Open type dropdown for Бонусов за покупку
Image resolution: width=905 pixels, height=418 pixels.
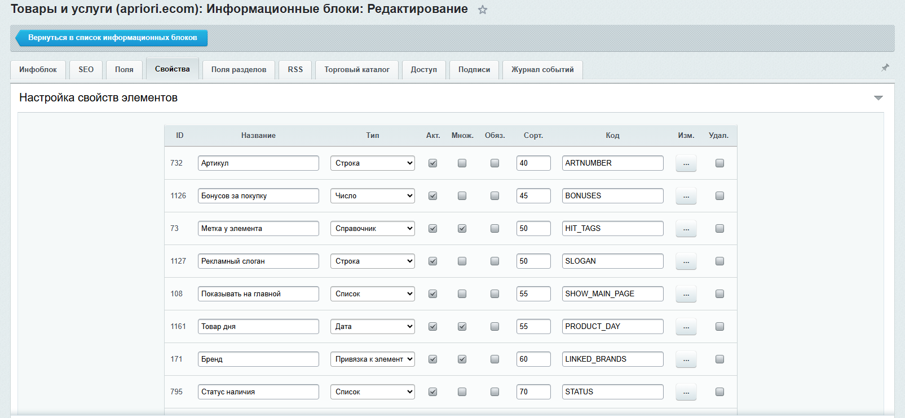point(373,195)
